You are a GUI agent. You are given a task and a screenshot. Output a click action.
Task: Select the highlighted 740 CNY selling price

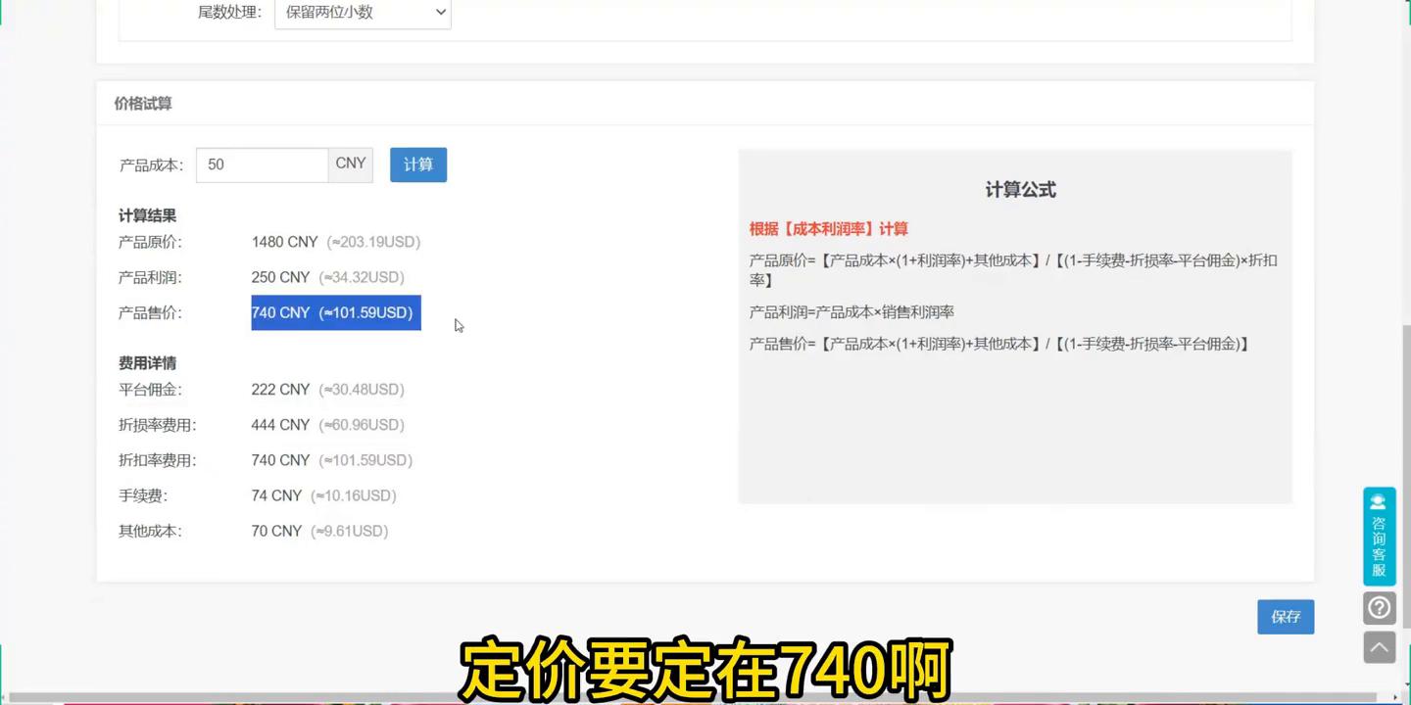coord(335,312)
